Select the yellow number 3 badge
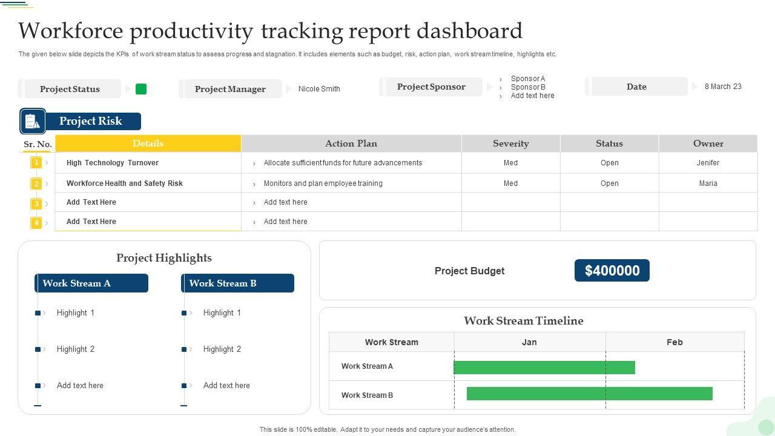Viewport: 775px width, 436px height. (x=36, y=204)
